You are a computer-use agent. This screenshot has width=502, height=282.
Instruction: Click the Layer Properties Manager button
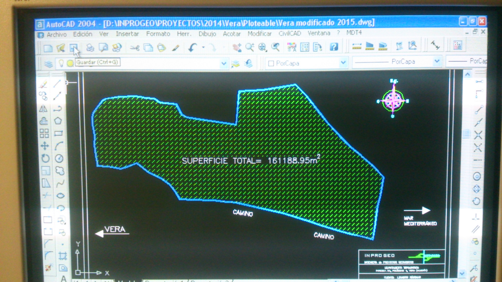click(x=48, y=64)
